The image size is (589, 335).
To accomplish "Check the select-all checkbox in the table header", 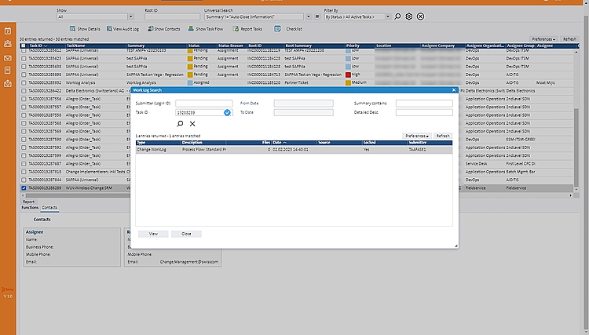I will (24, 46).
